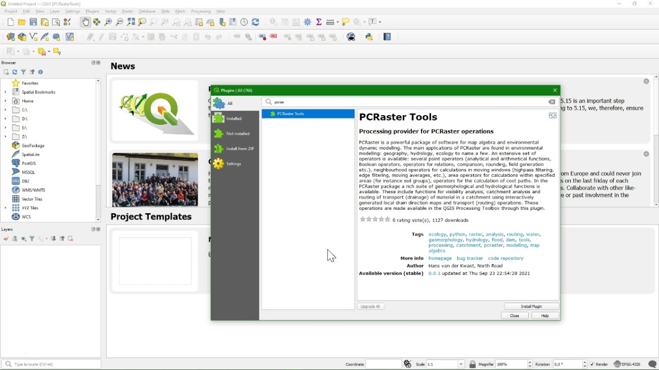This screenshot has height=370, width=659.
Task: Select PCRaster Tools in plugin list
Action: [308, 114]
